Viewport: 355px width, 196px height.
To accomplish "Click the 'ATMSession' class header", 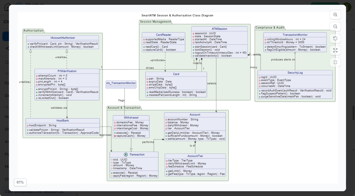I will (x=219, y=29).
